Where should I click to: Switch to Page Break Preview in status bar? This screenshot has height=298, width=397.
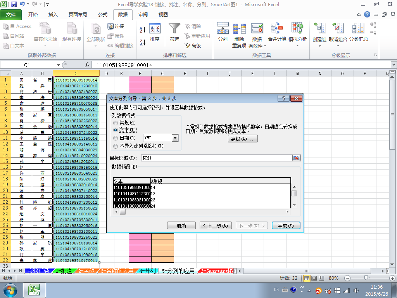pos(321,278)
